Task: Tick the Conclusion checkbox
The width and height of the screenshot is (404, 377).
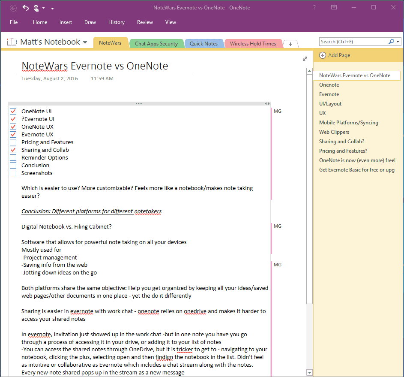Action: [x=13, y=166]
